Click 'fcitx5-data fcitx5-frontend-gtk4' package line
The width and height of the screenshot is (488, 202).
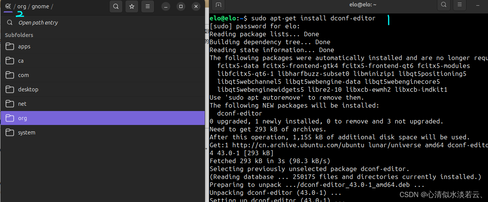343,66
